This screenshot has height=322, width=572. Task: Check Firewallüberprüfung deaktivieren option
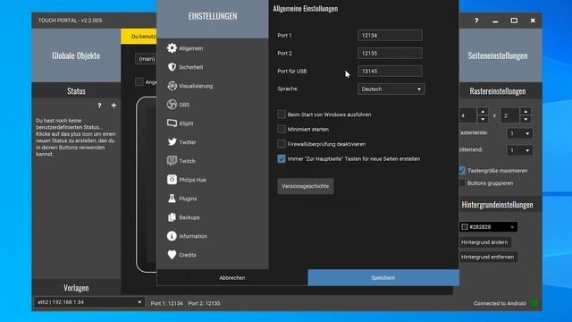(282, 144)
